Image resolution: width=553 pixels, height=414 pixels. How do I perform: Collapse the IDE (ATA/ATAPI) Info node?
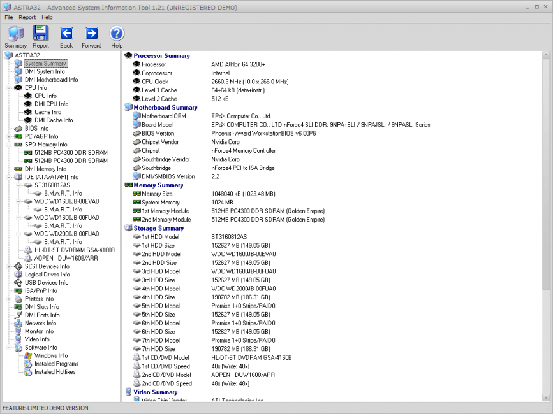coord(9,177)
